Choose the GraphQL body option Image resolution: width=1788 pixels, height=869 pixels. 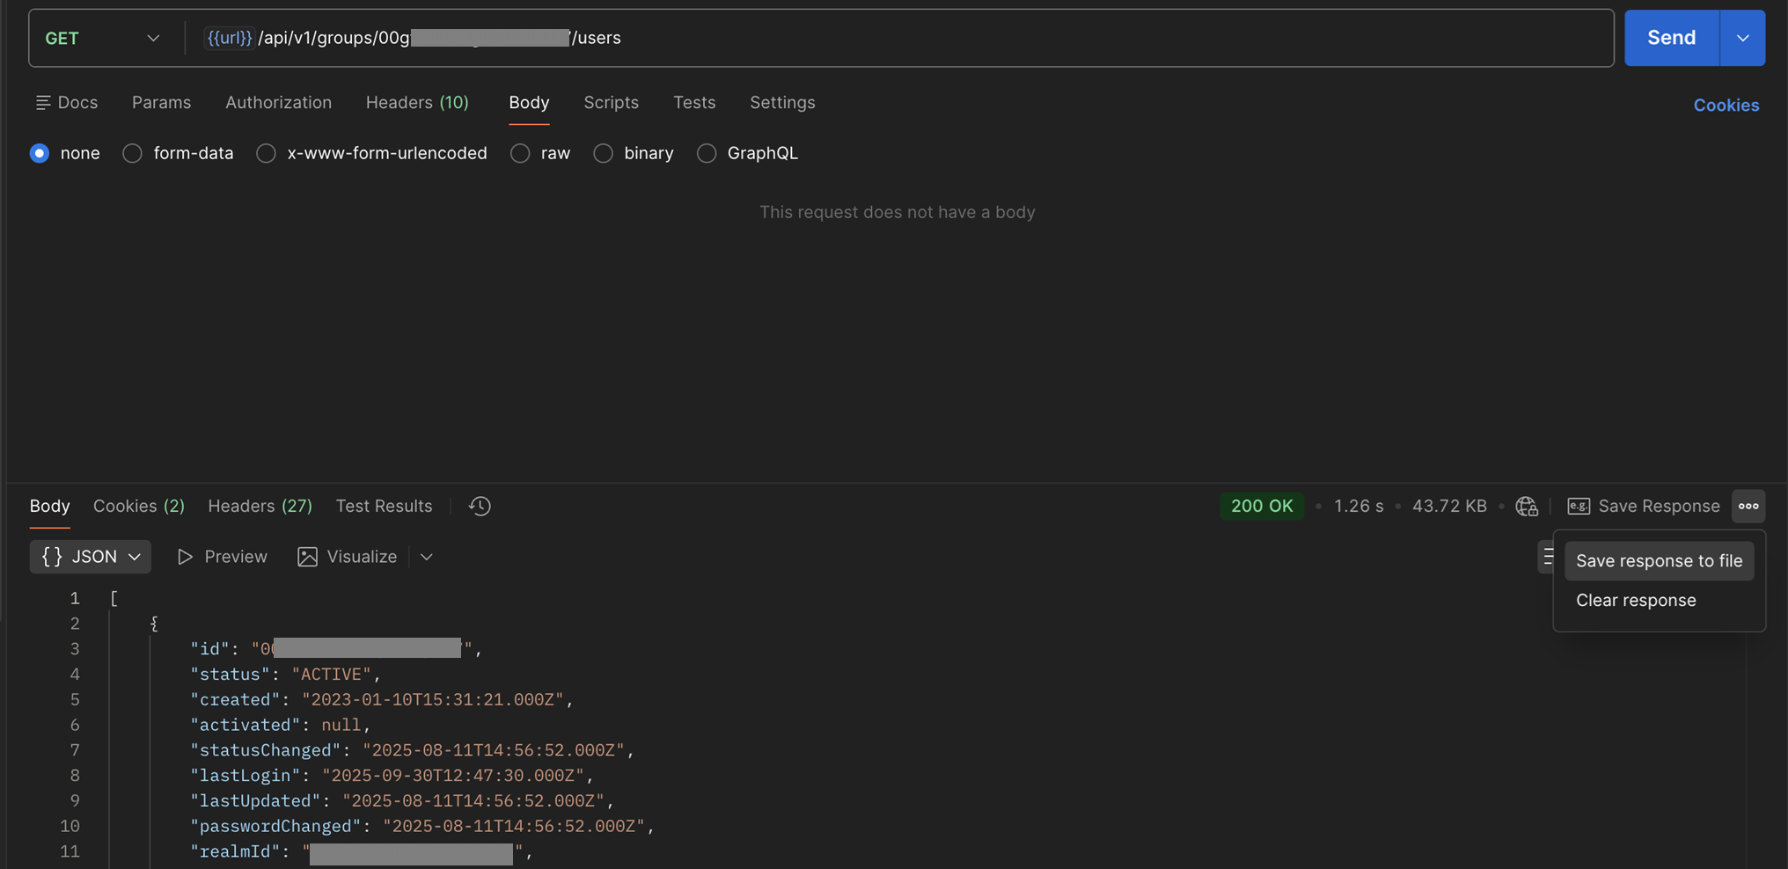click(707, 153)
